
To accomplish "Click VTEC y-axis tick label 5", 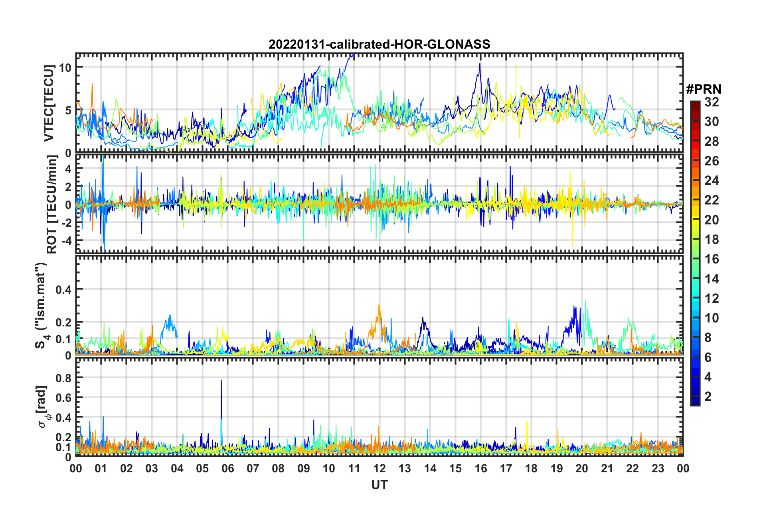I will click(x=68, y=110).
